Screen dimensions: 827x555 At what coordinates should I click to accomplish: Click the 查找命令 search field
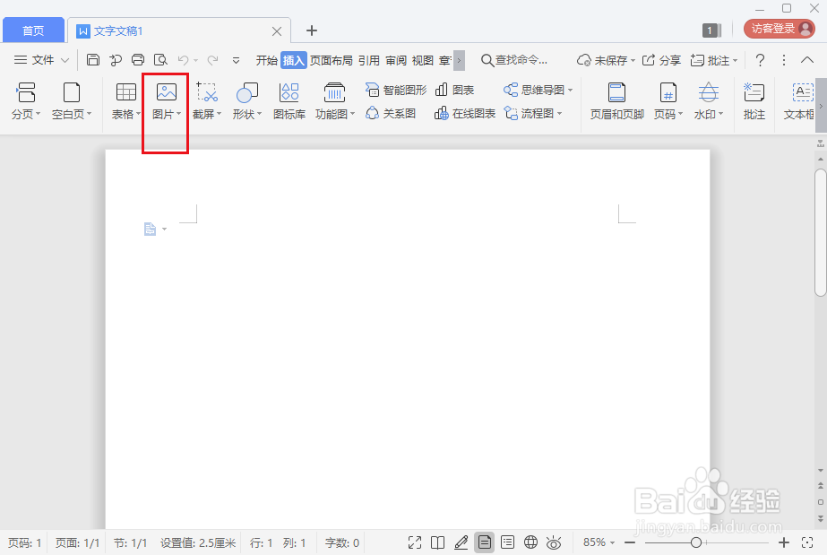(x=514, y=60)
